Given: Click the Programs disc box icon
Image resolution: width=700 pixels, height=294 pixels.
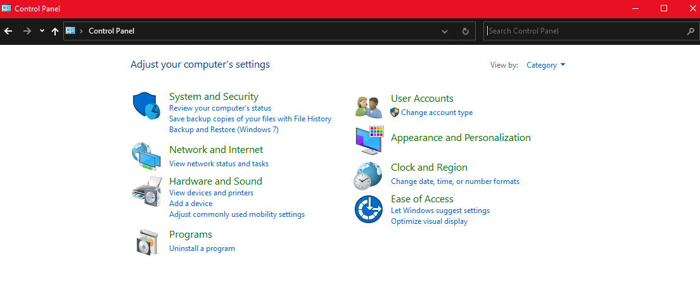Looking at the screenshot, I should 146,242.
